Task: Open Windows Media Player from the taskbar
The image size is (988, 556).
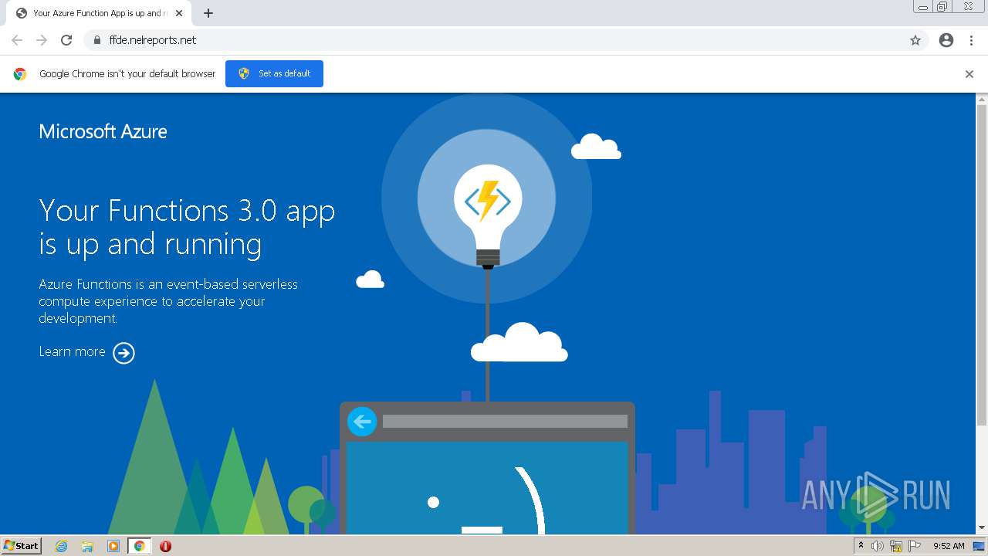Action: pyautogui.click(x=113, y=546)
